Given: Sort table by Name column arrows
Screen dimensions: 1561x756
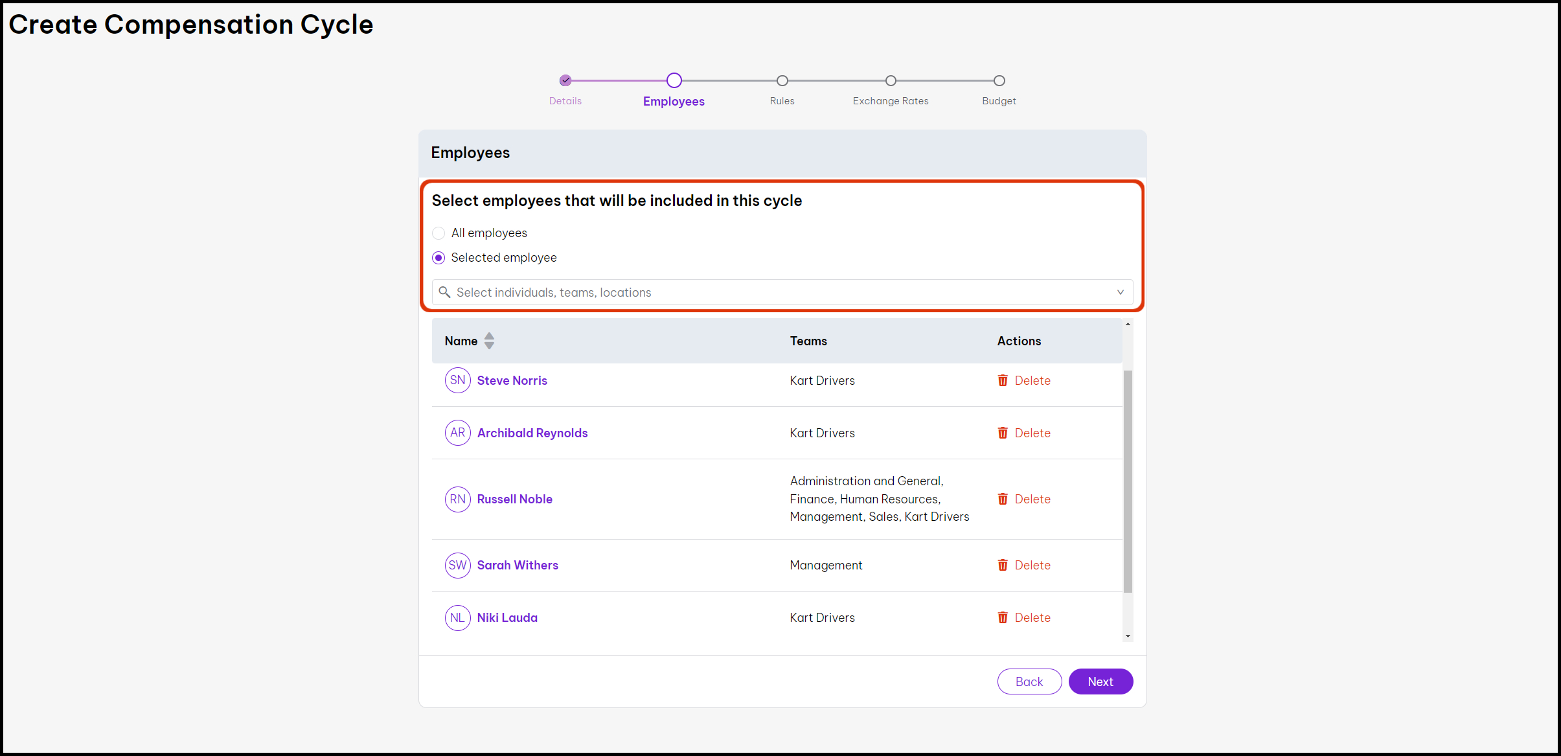Looking at the screenshot, I should pos(489,341).
